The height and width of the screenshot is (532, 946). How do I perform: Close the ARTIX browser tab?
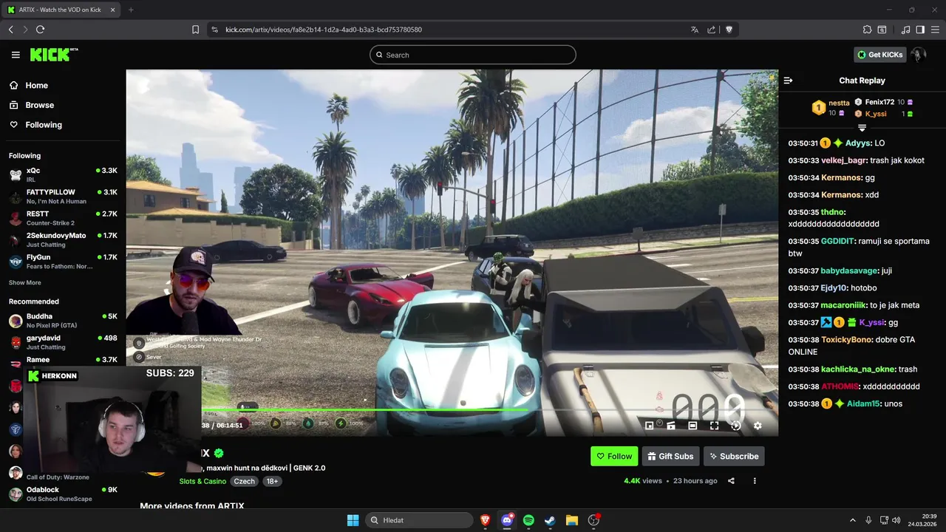click(112, 10)
